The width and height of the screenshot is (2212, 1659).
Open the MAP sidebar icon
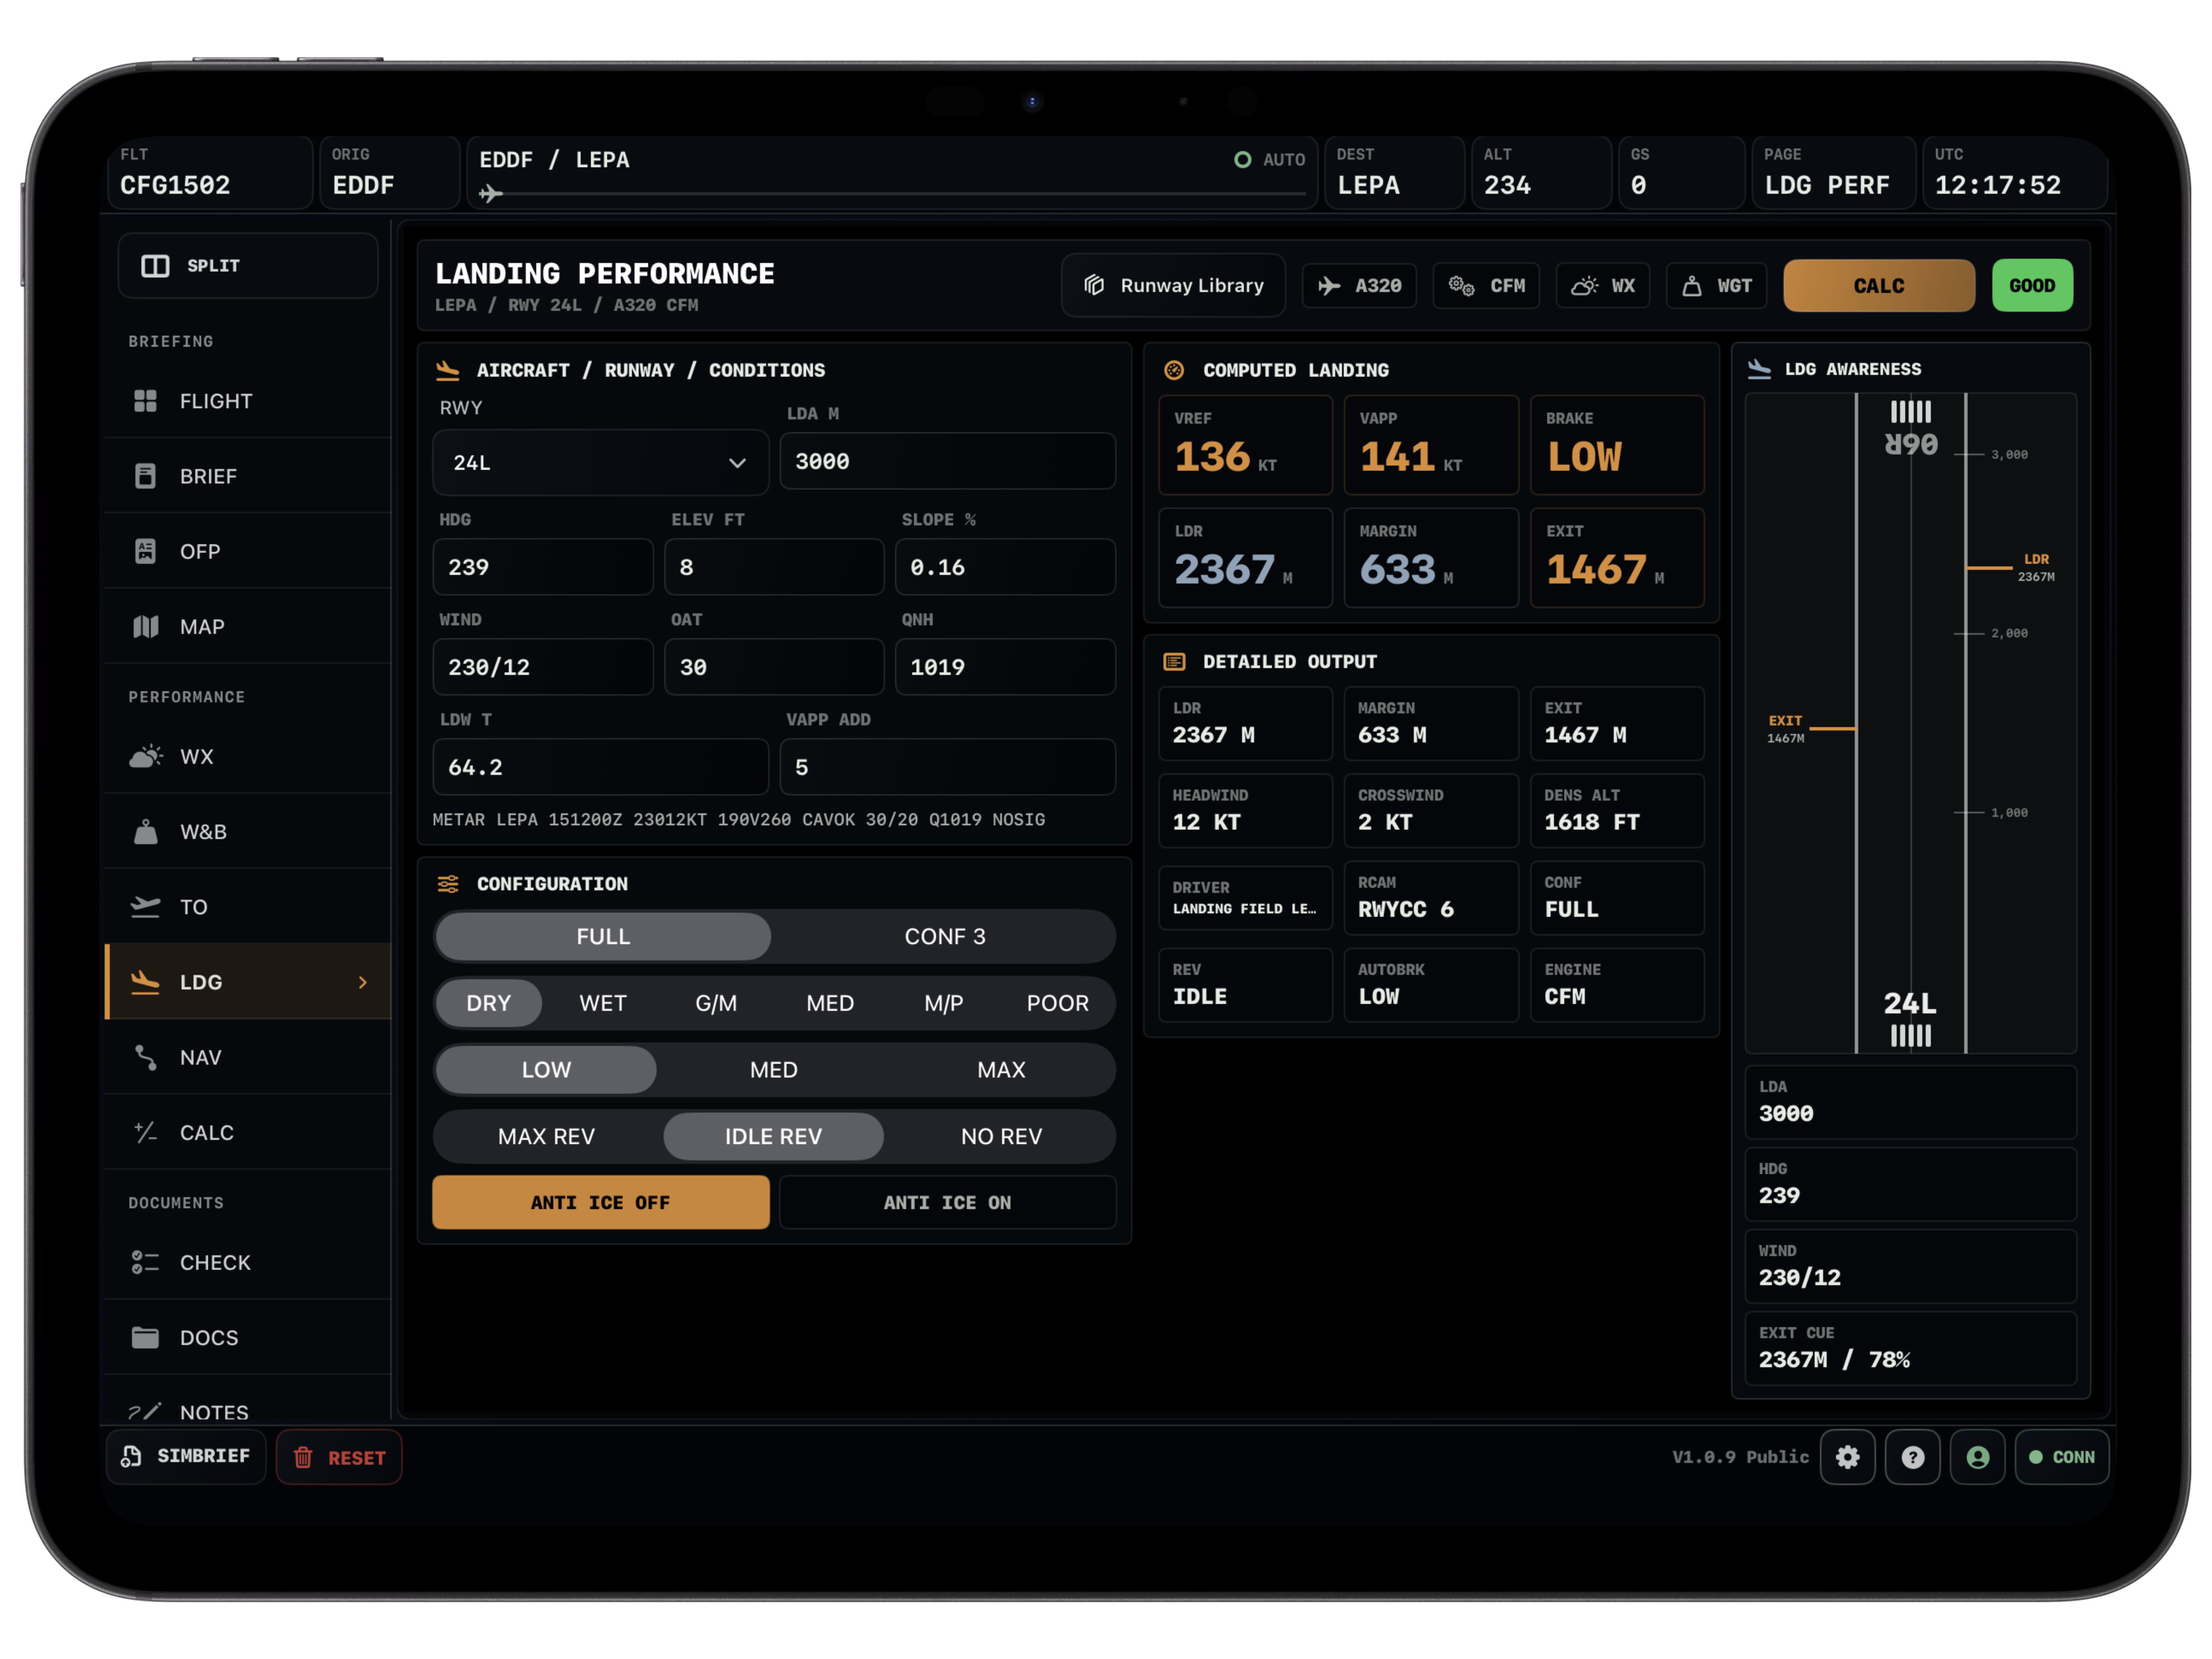tap(146, 627)
